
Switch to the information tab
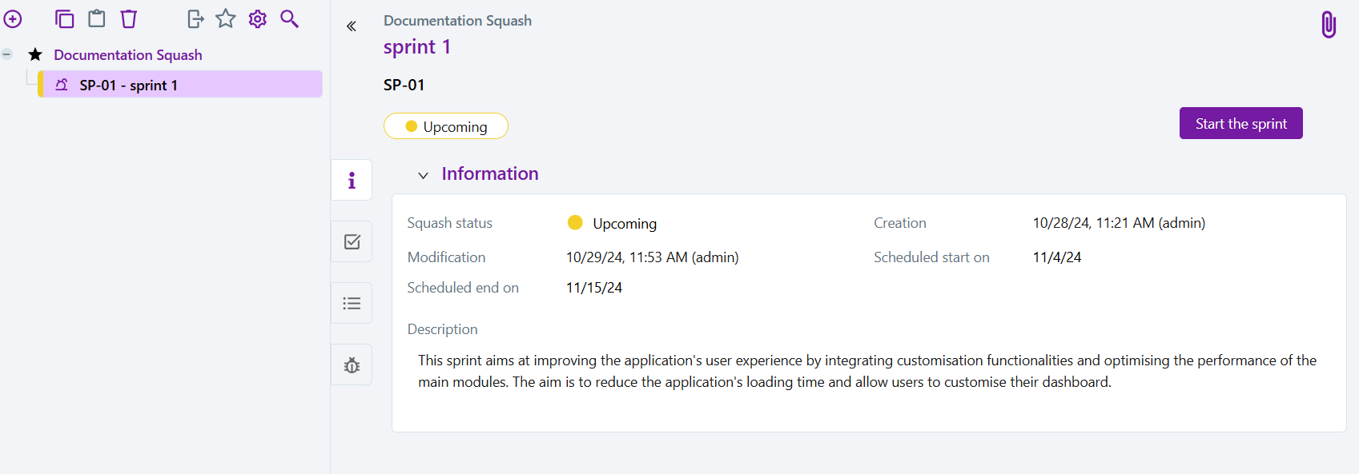coord(352,180)
